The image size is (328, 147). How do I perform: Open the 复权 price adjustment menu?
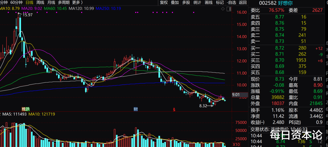pyautogui.click(x=164, y=3)
